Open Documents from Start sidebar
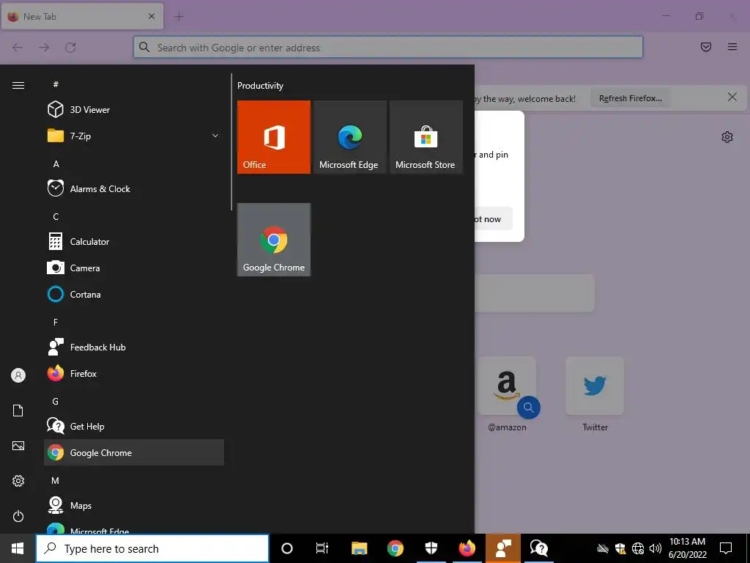The height and width of the screenshot is (563, 750). coord(18,411)
